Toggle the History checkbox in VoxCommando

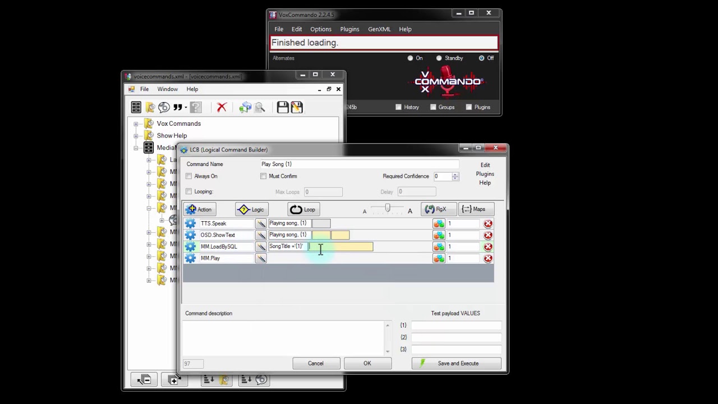[398, 107]
